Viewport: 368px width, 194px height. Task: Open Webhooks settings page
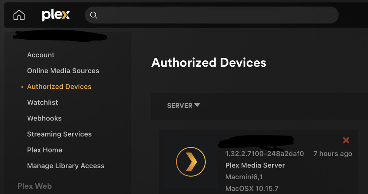point(44,119)
